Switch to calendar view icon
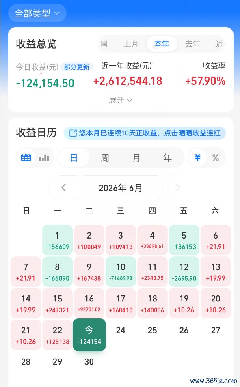The width and height of the screenshot is (240, 387). coord(26,157)
